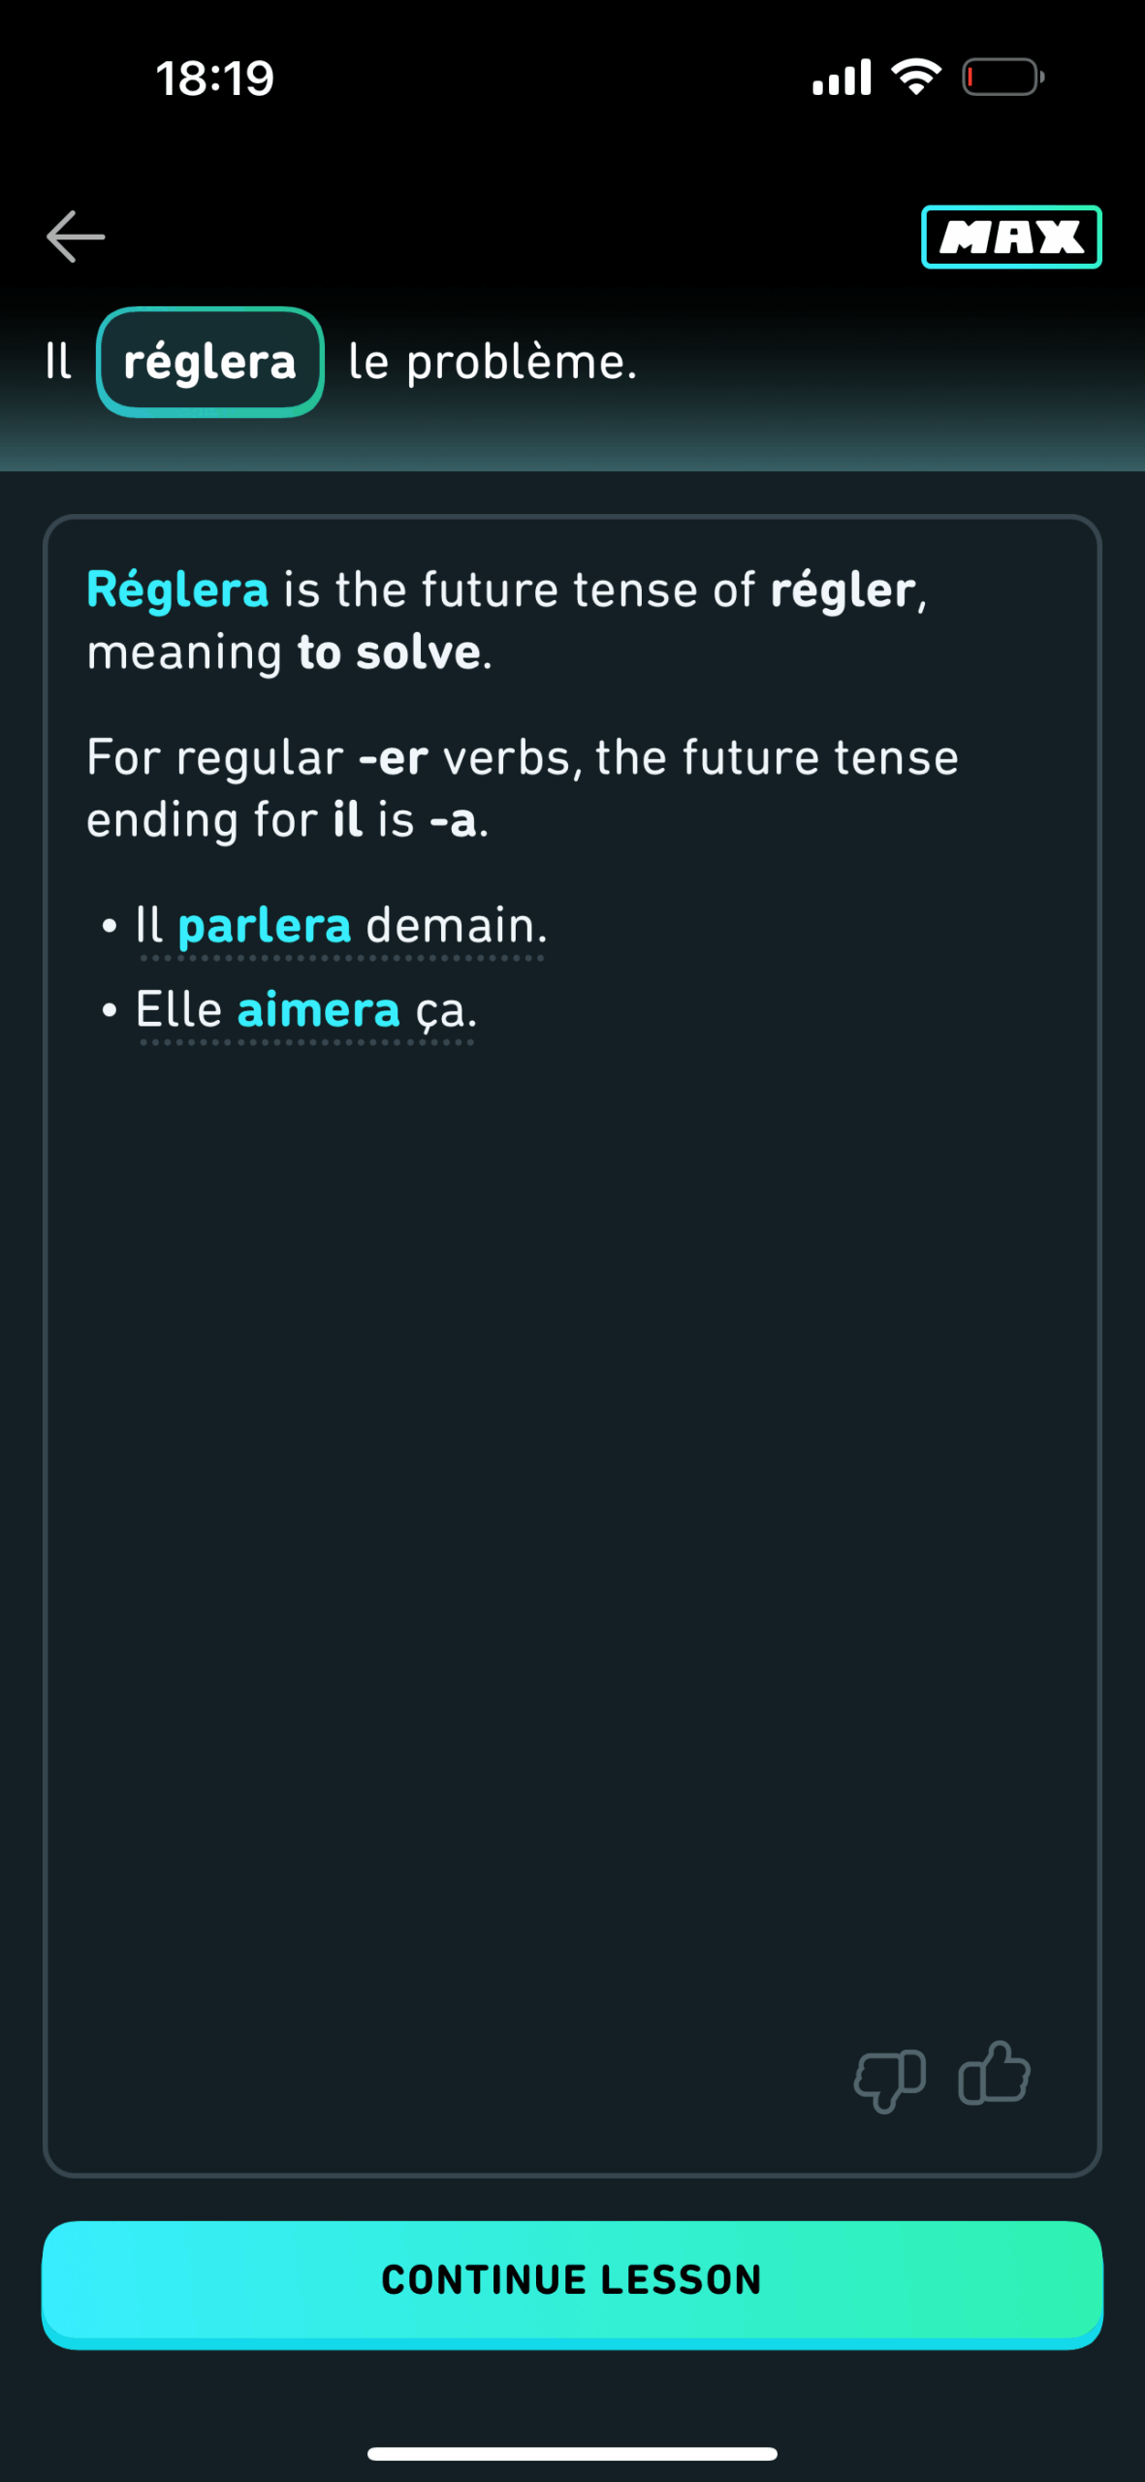Tap the bold phrase 'to solve'

coord(389,652)
